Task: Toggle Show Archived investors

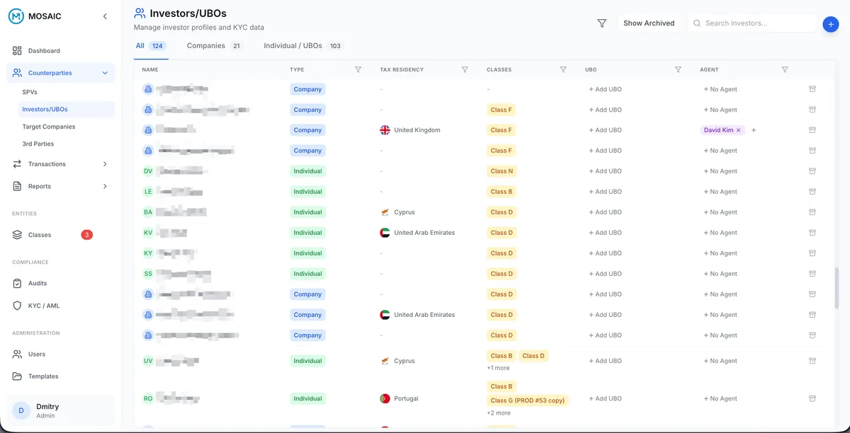Action: (x=649, y=23)
